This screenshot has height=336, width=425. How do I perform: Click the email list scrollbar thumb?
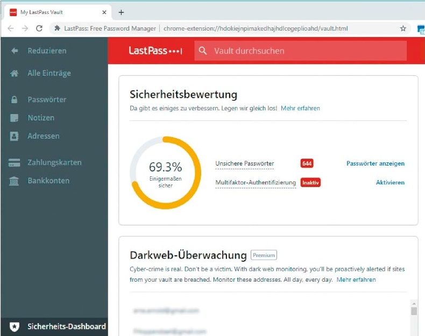[x=414, y=311]
